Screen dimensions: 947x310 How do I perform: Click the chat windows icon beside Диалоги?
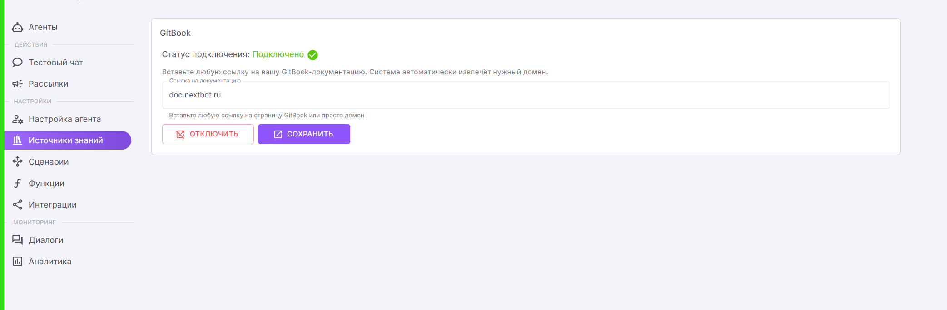(x=17, y=240)
